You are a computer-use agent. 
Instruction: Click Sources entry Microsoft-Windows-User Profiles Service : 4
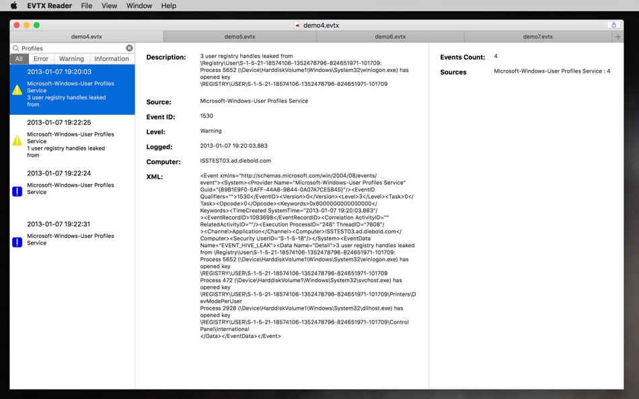coord(552,71)
